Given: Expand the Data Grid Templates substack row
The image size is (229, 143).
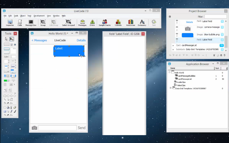Looking at the screenshot, I should [x=173, y=49].
